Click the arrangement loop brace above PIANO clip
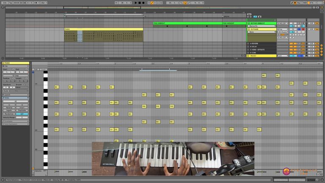 point(104,14)
